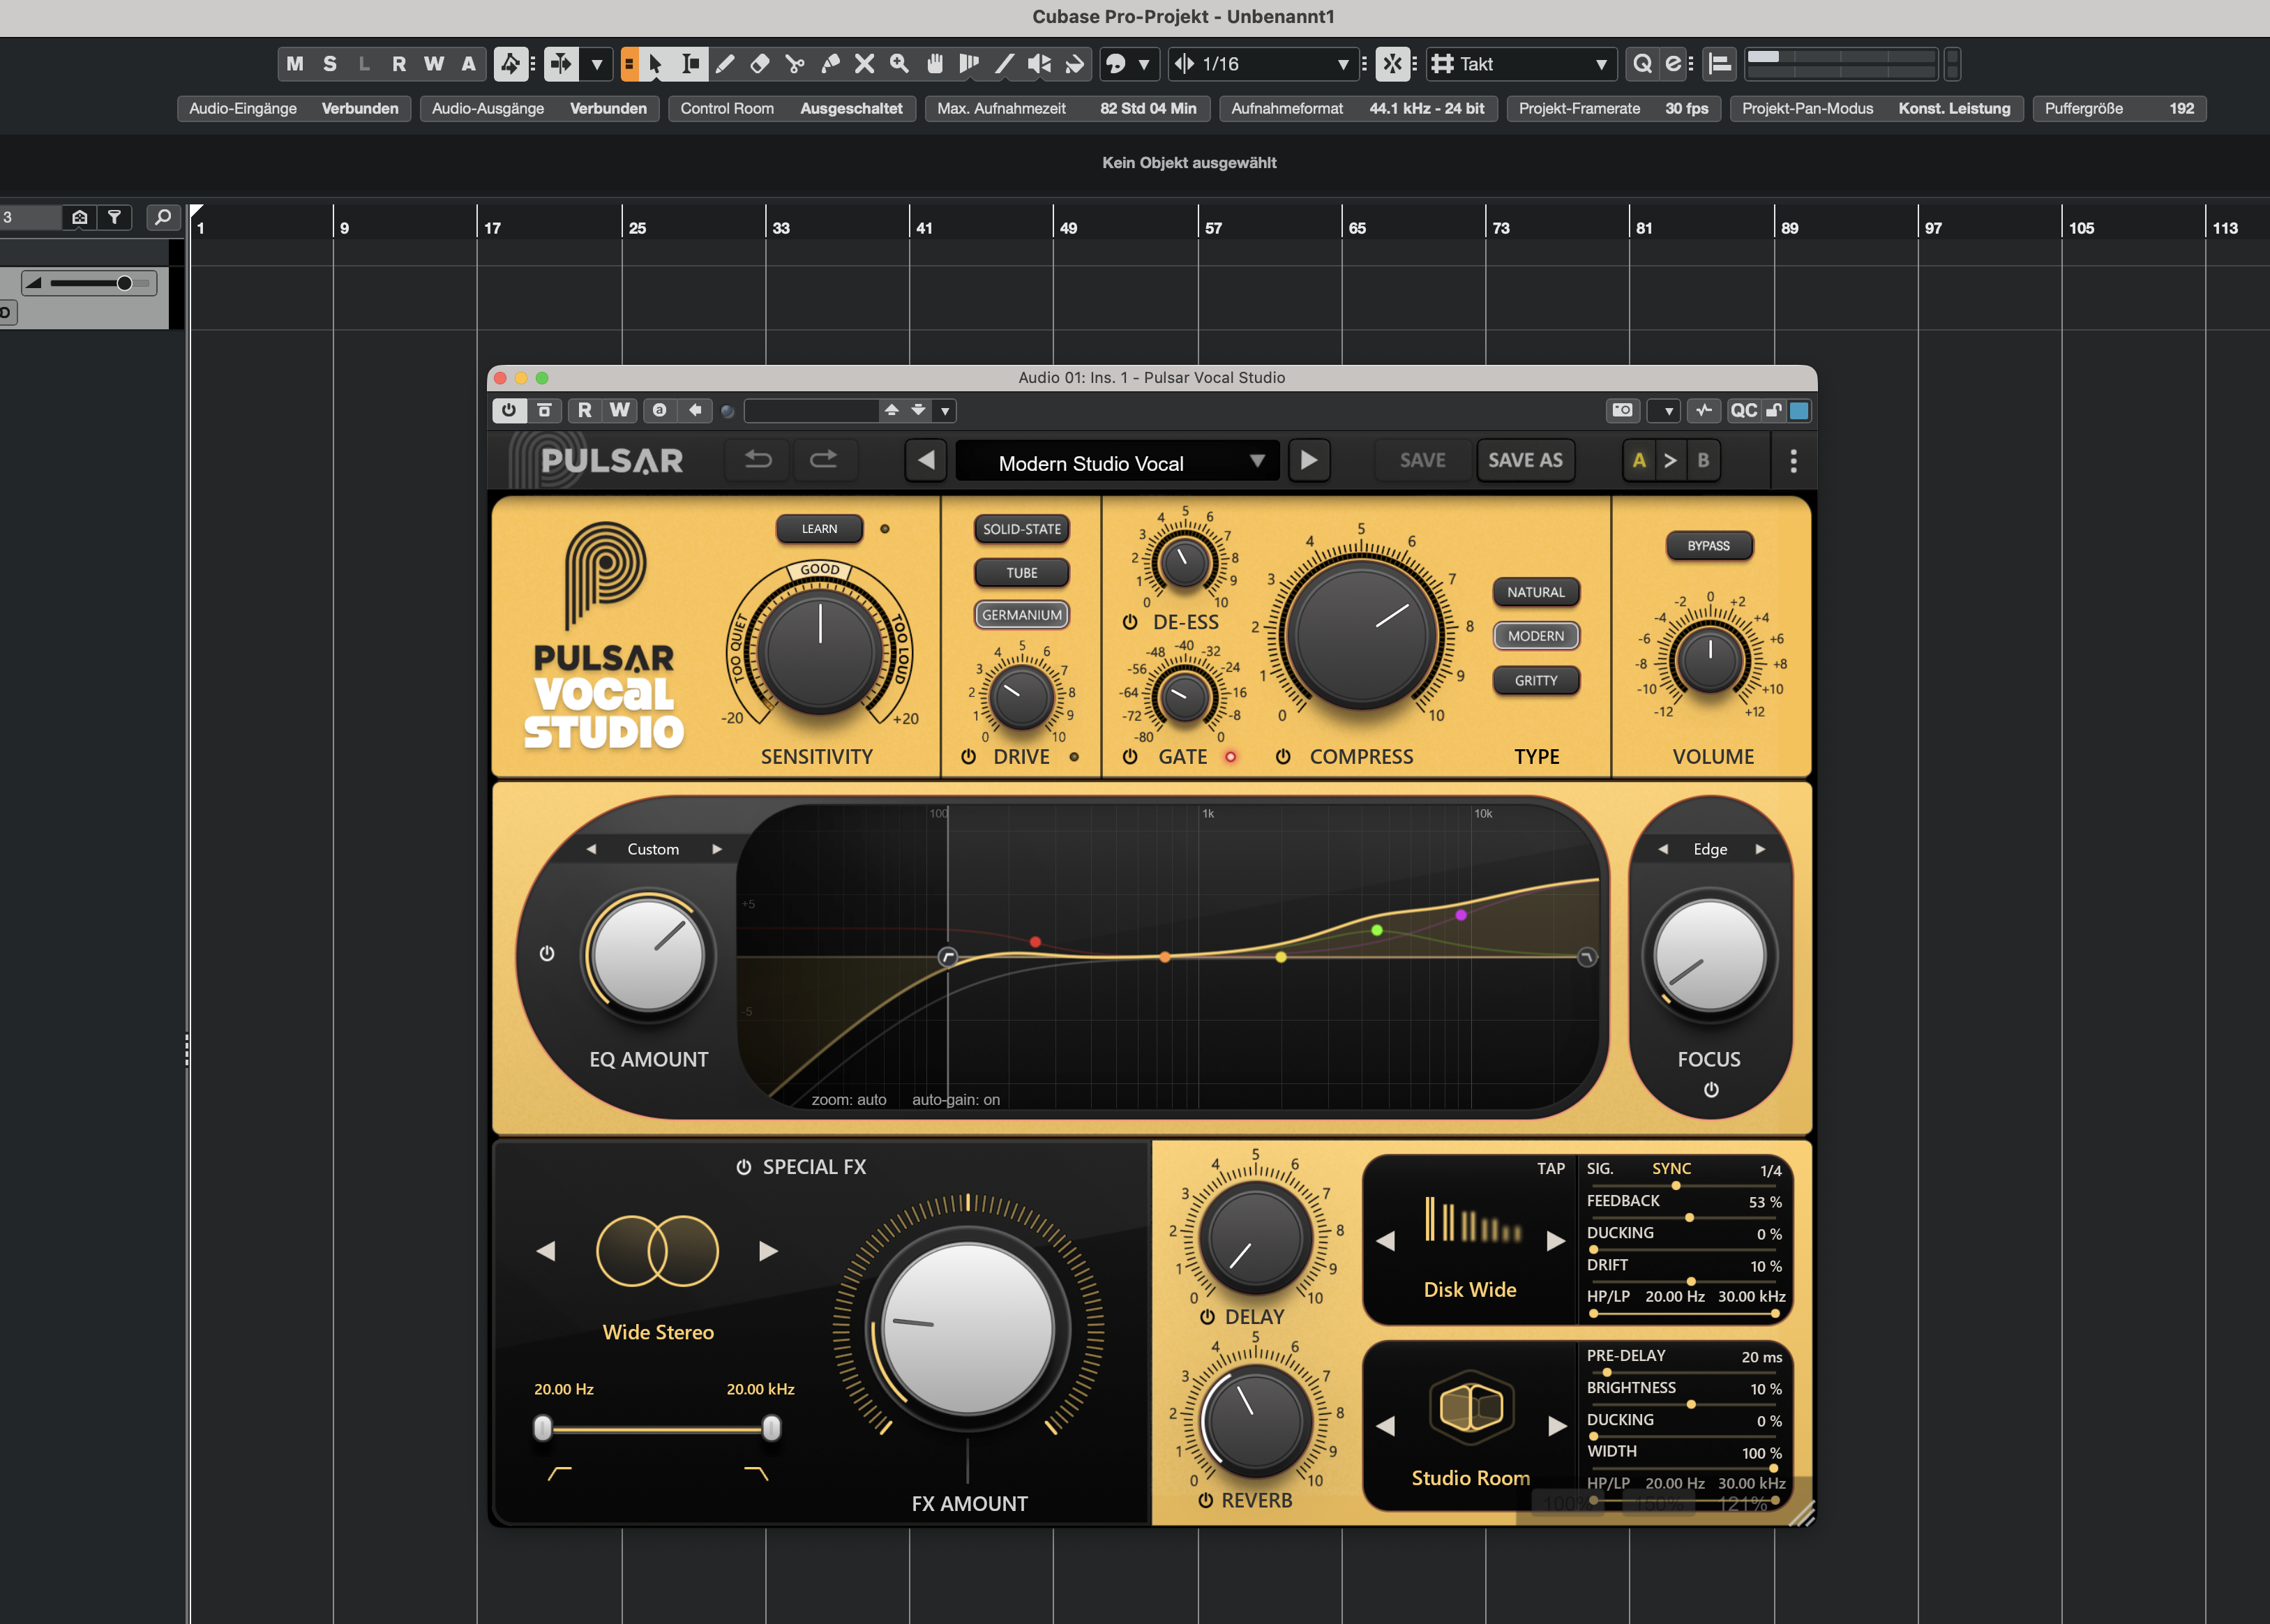Select the Line tool
Image resolution: width=2270 pixels, height=1624 pixels.
point(1005,64)
